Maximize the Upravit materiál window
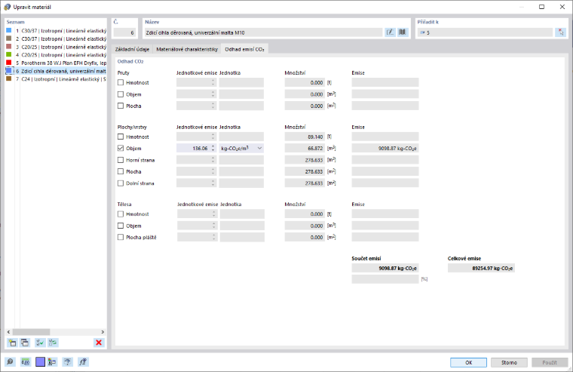The width and height of the screenshot is (573, 372). point(541,7)
